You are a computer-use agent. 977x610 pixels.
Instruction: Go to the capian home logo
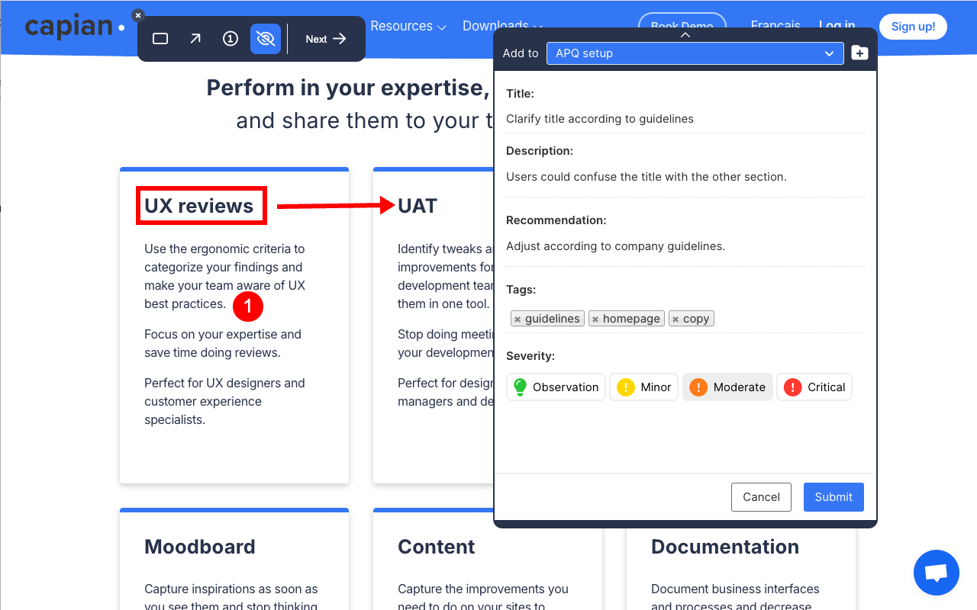click(75, 27)
